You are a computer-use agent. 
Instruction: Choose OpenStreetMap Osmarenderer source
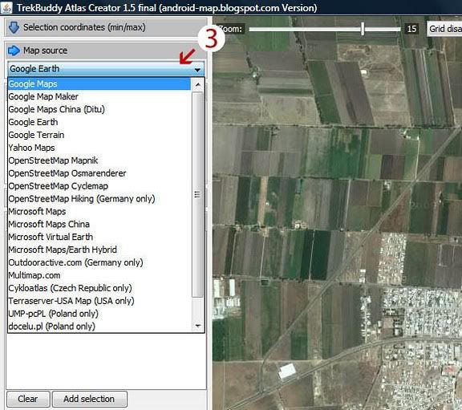[99, 173]
